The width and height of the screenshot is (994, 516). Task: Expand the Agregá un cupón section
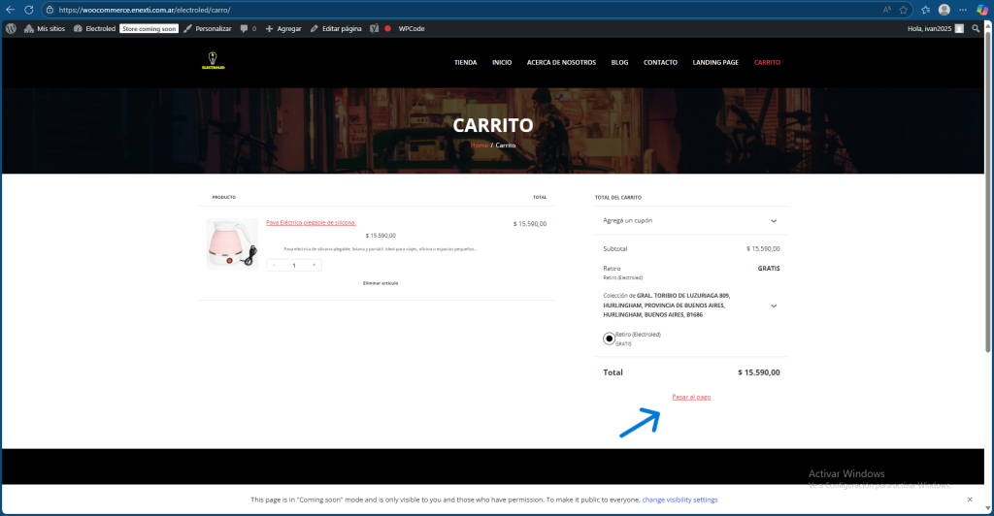click(774, 221)
